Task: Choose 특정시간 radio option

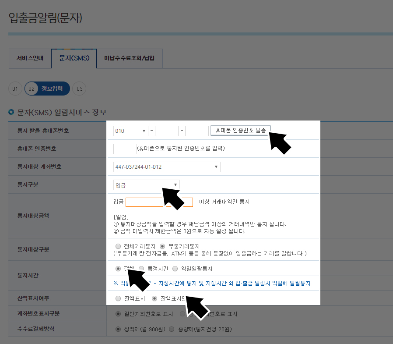Action: [142, 269]
